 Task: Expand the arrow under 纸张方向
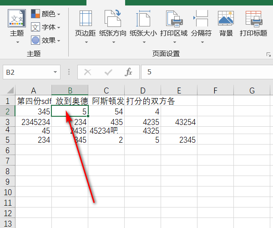pos(114,42)
